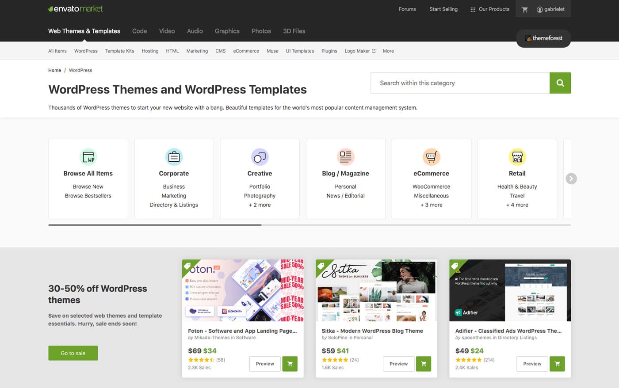Open the CMS submenu item

[x=220, y=51]
